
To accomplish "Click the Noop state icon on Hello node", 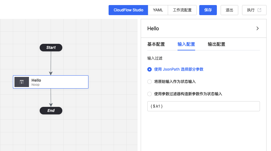I will [22, 82].
